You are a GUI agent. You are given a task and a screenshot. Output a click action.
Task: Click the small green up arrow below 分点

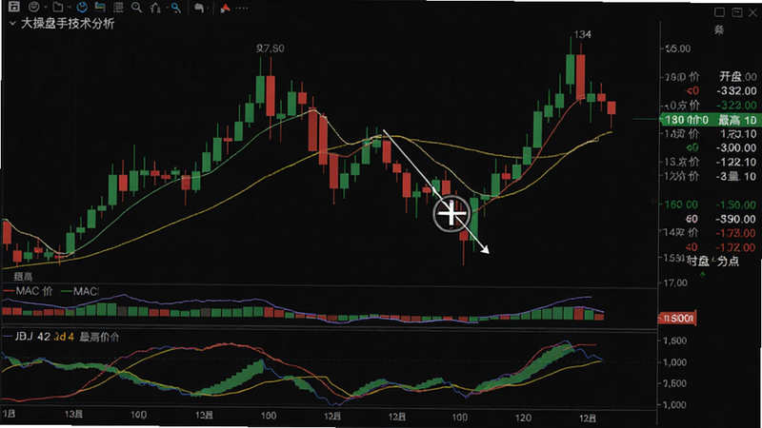702,275
